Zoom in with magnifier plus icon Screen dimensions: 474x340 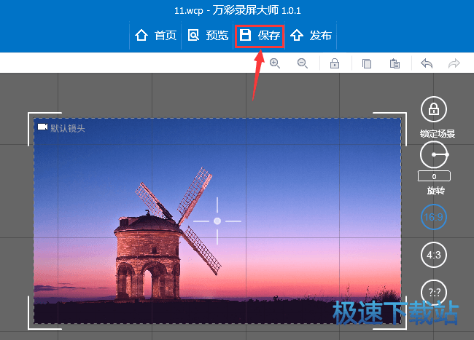tap(275, 63)
